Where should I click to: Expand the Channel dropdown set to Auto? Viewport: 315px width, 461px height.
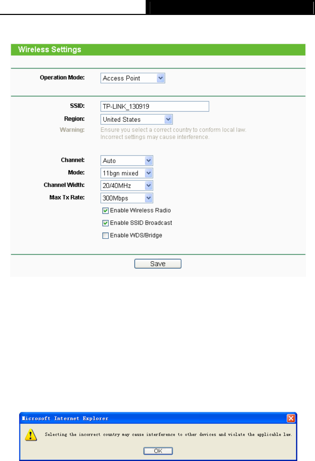127,161
